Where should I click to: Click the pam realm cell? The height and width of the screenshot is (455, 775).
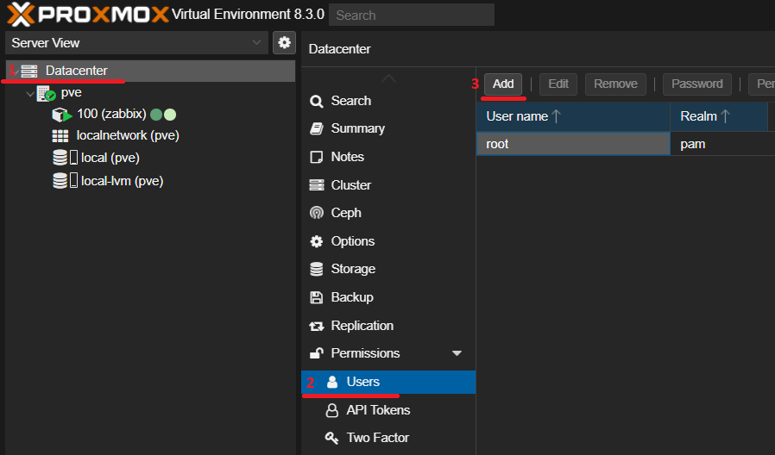719,144
